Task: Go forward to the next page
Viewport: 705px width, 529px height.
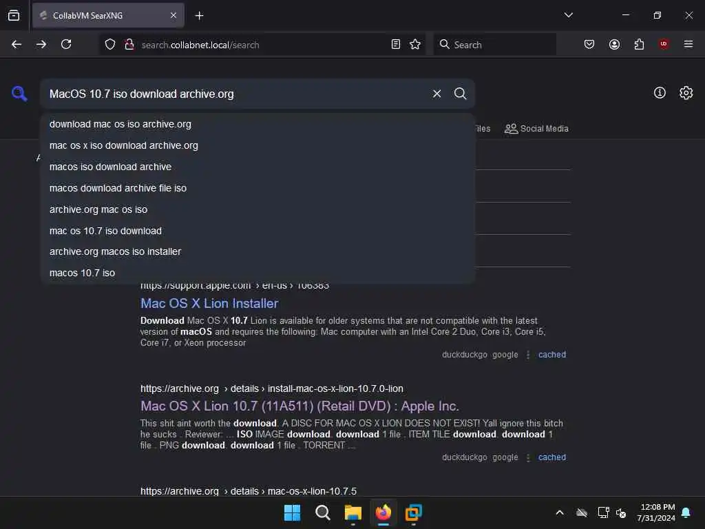Action: [41, 44]
